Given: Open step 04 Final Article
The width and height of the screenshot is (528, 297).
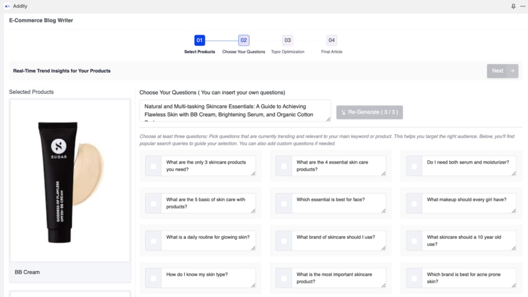Looking at the screenshot, I should point(331,40).
